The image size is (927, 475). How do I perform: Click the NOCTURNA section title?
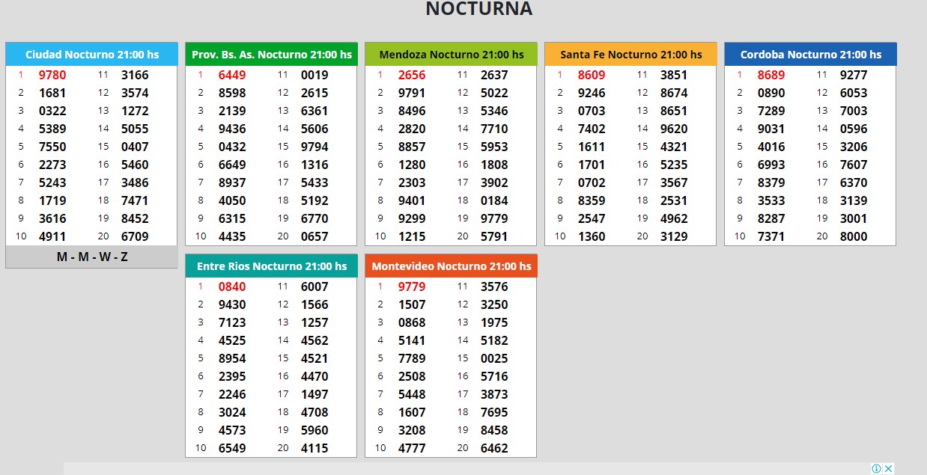click(478, 9)
